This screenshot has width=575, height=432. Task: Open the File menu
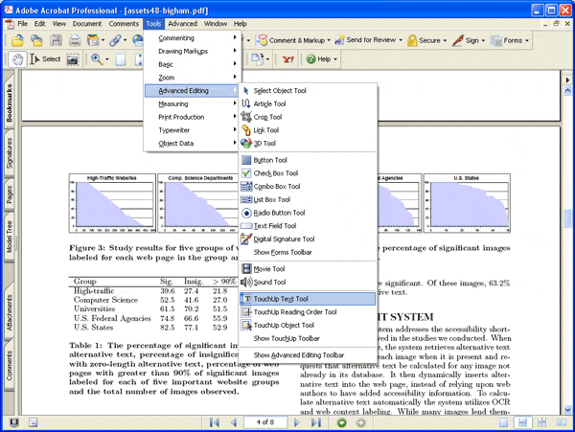[22, 24]
